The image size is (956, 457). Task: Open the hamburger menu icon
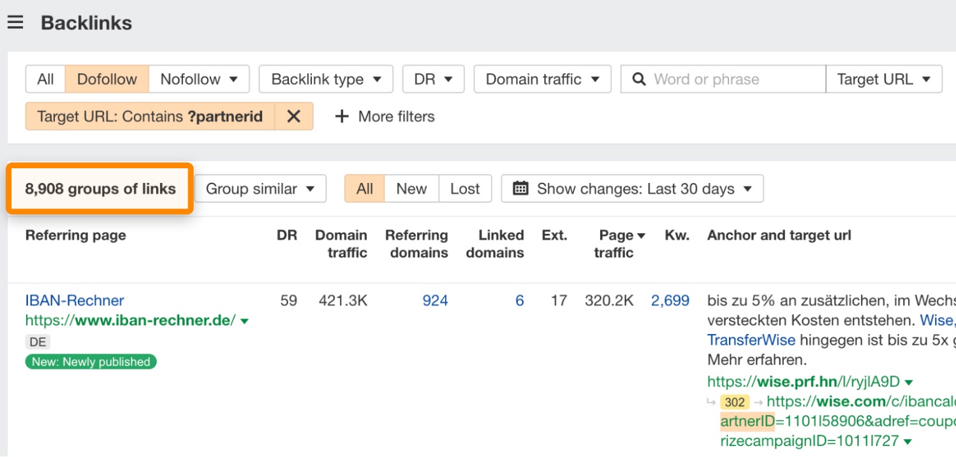pos(15,23)
